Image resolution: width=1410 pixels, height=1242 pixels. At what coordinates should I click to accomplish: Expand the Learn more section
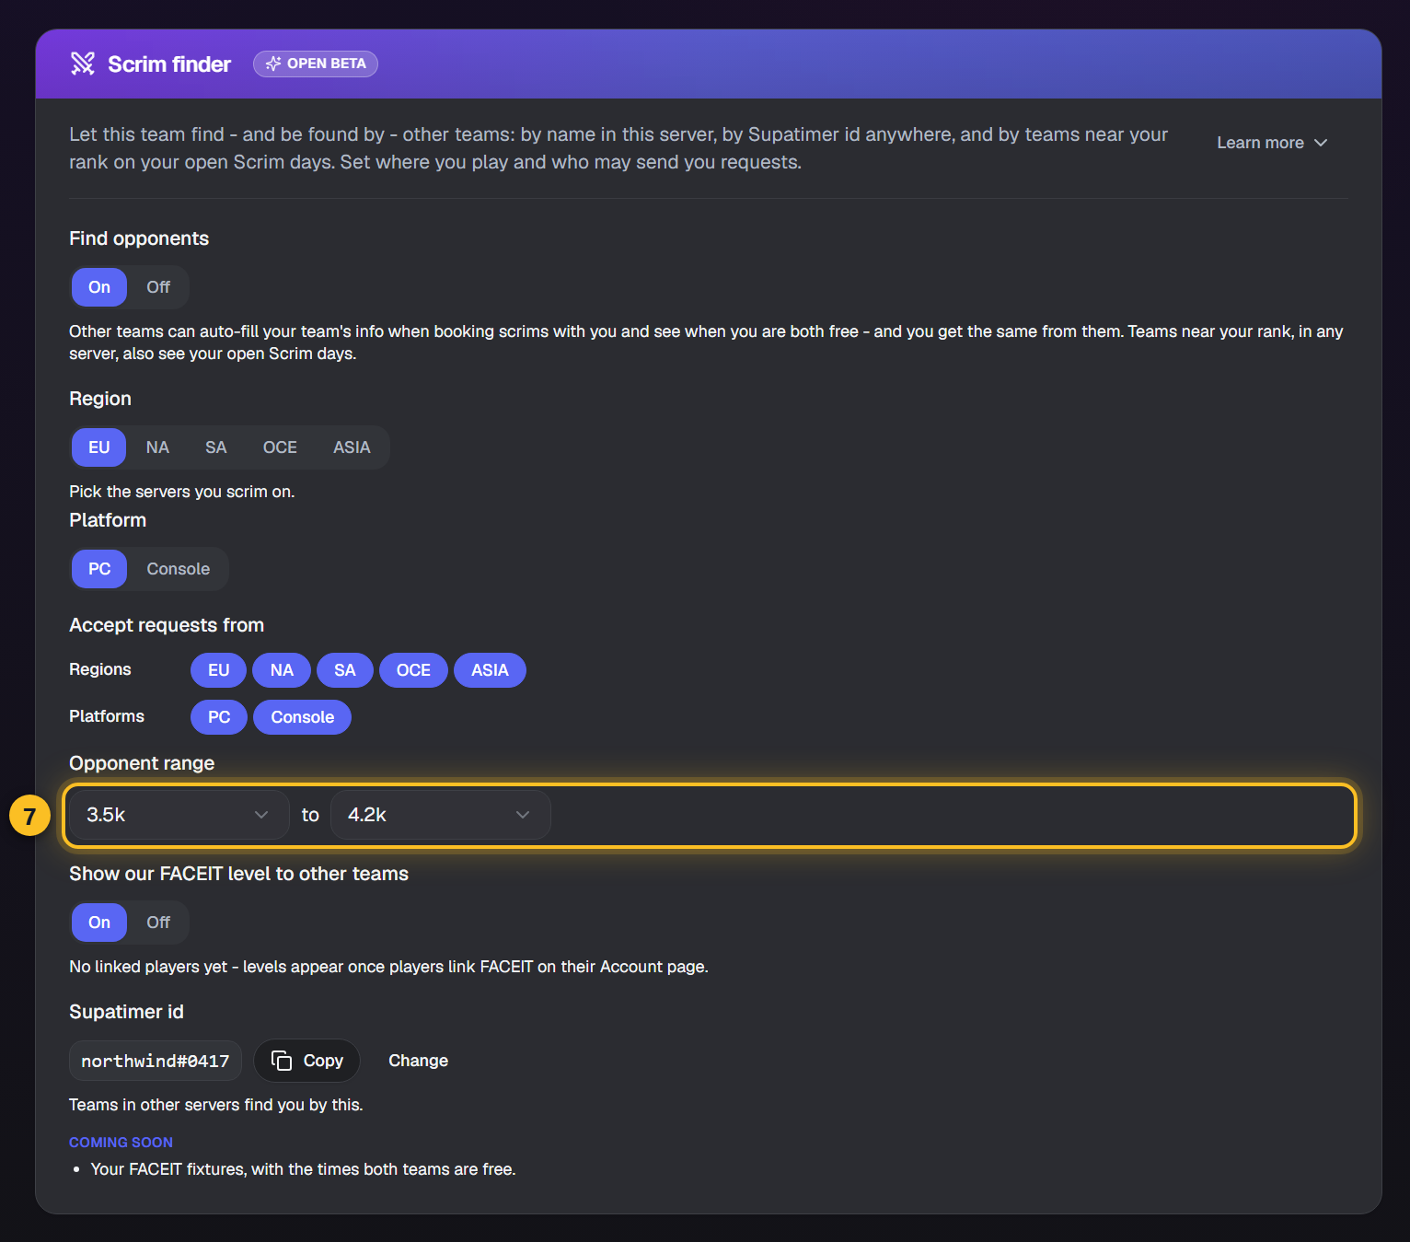pos(1272,143)
